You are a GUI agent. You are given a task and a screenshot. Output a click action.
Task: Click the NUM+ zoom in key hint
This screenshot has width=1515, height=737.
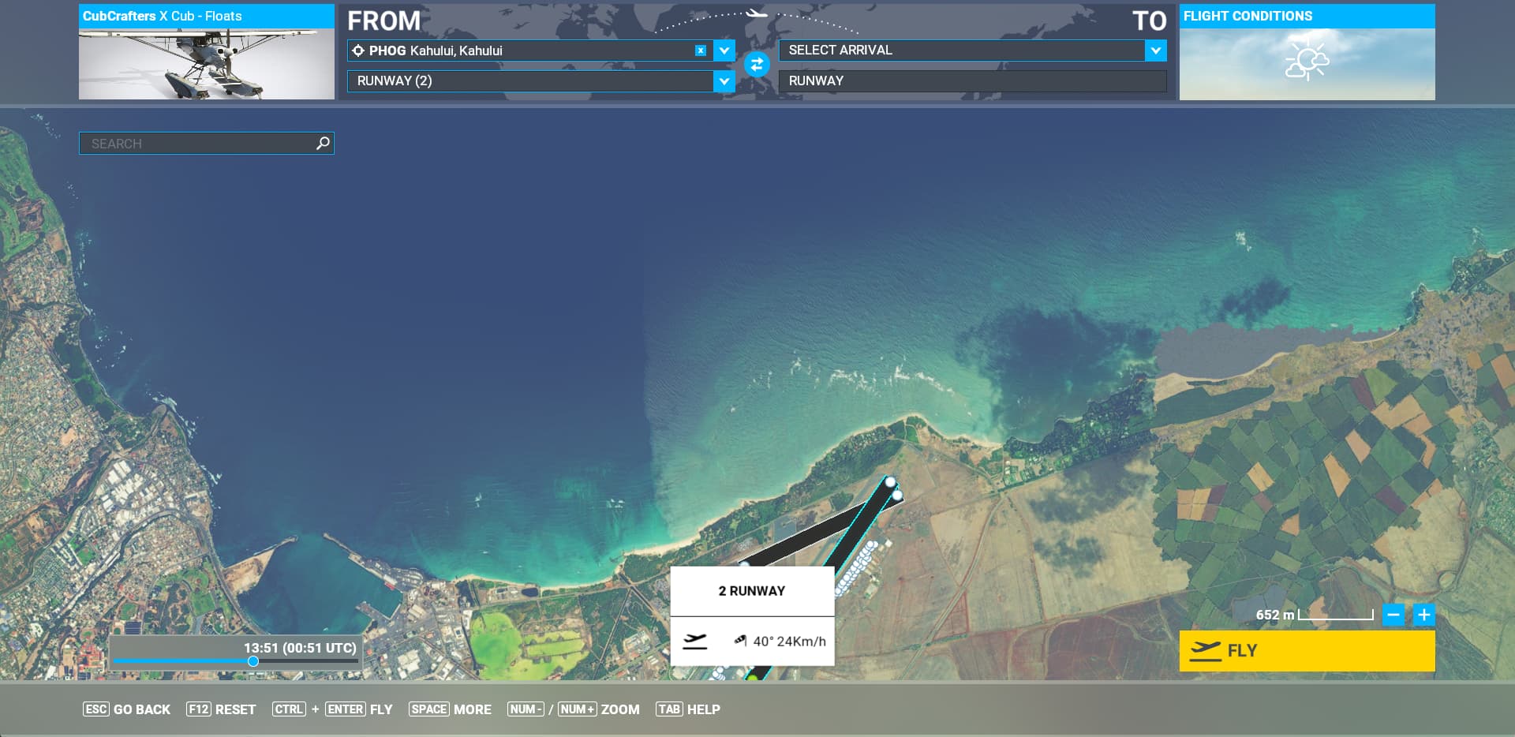click(577, 709)
